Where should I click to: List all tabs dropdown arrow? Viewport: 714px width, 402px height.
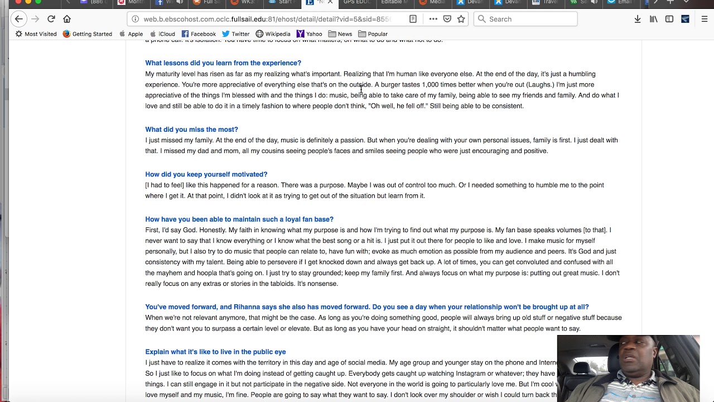[x=686, y=2]
